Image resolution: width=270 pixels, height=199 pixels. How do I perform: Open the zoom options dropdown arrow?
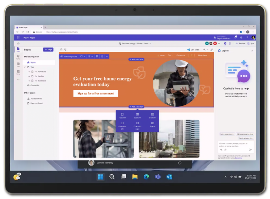(208, 50)
